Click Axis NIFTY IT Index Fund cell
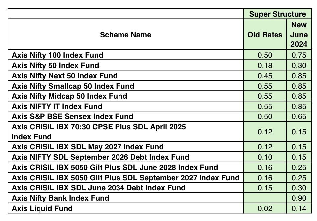Image resolution: width=317 pixels, height=221 pixels. point(57,107)
